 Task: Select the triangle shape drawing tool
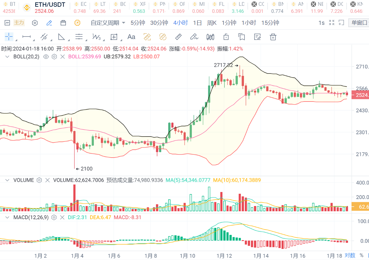click(x=61, y=37)
